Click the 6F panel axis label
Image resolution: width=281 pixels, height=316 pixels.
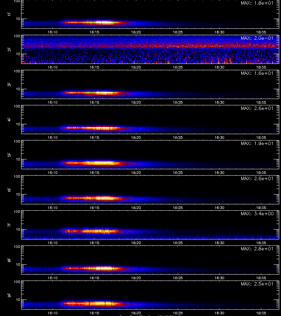9,190
